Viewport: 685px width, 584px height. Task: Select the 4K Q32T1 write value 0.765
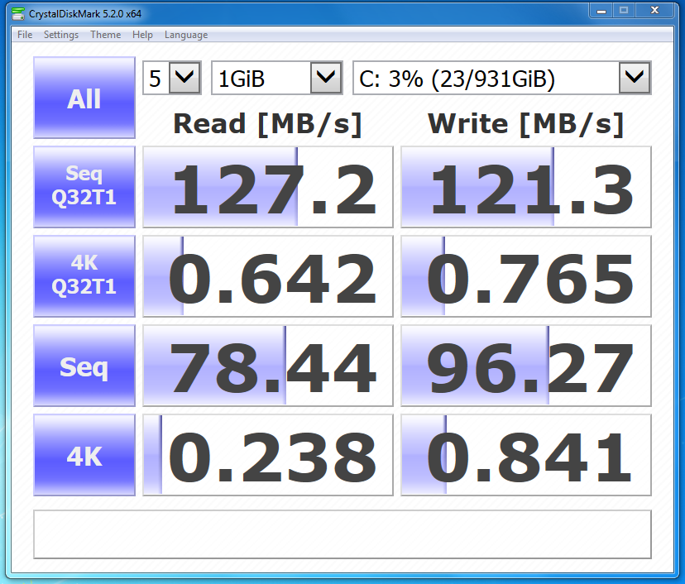[526, 276]
